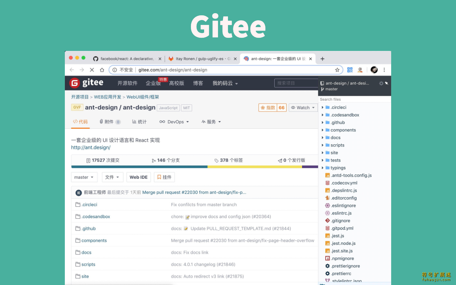This screenshot has width=456, height=285.
Task: Click the Gitee logo in the header
Action: pyautogui.click(x=86, y=83)
